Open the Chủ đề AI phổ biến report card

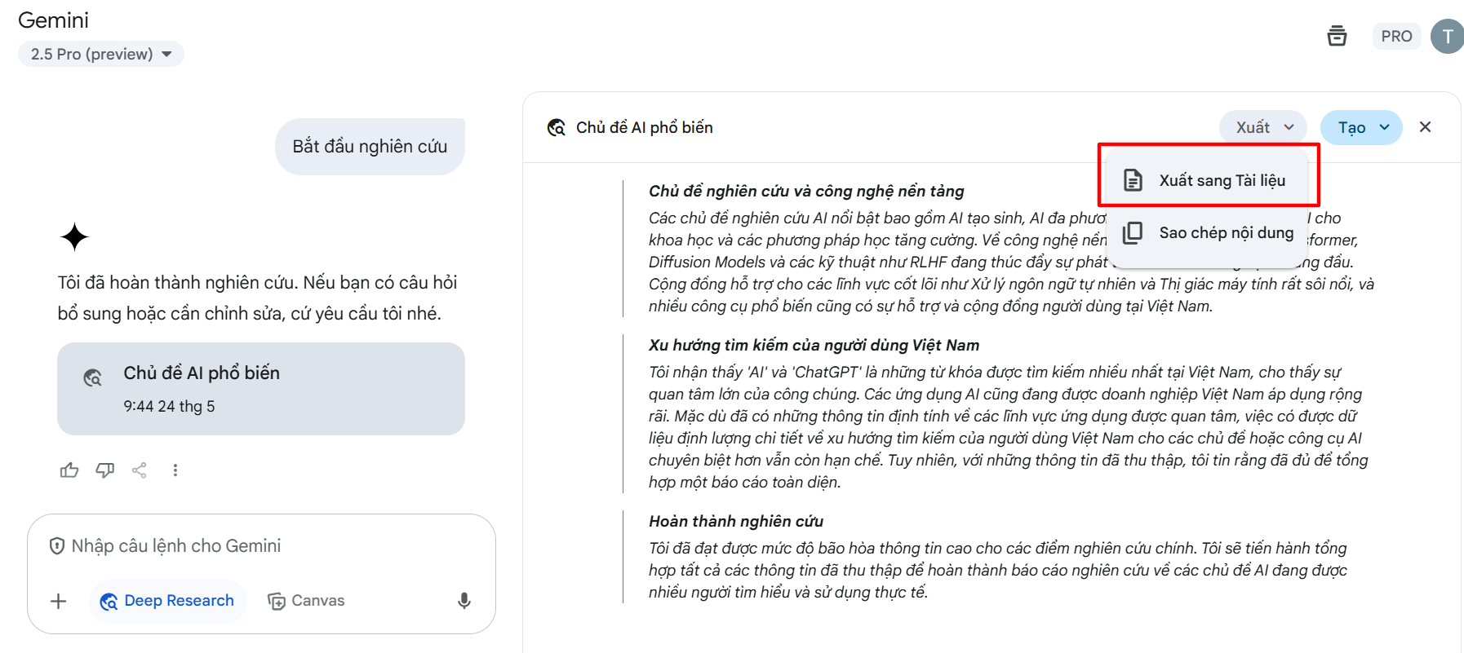[x=260, y=389]
